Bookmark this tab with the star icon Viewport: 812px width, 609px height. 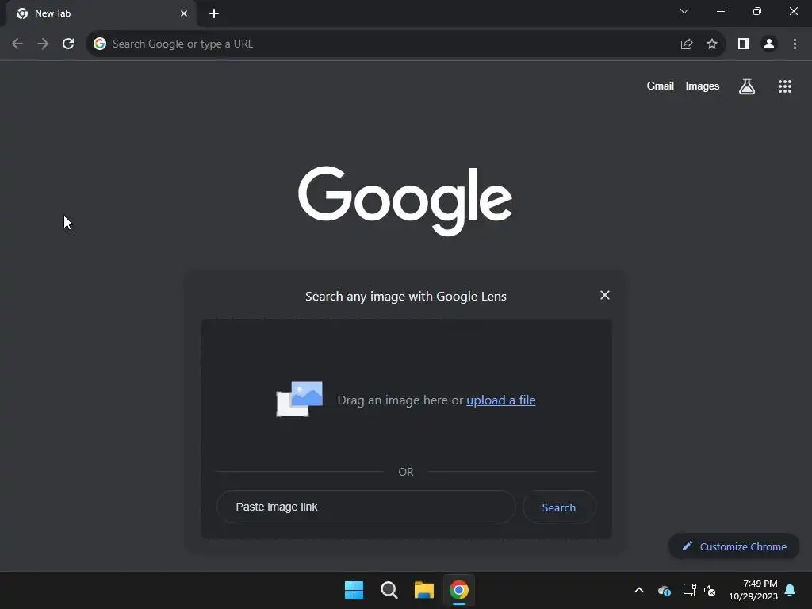click(712, 44)
